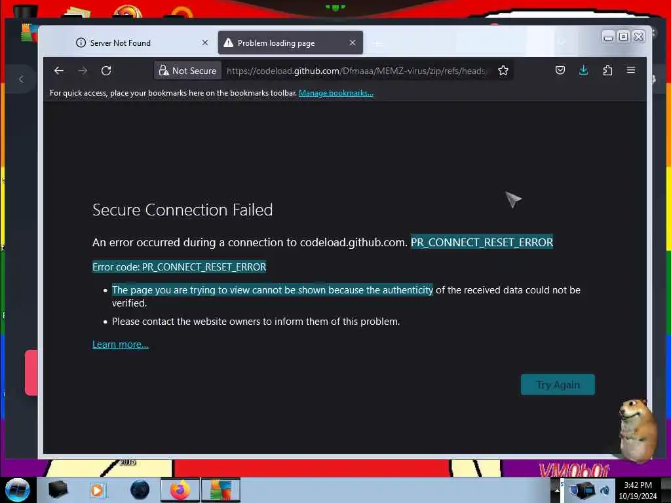The image size is (671, 503).
Task: Open the Firefox downloads panel
Action: pos(583,70)
